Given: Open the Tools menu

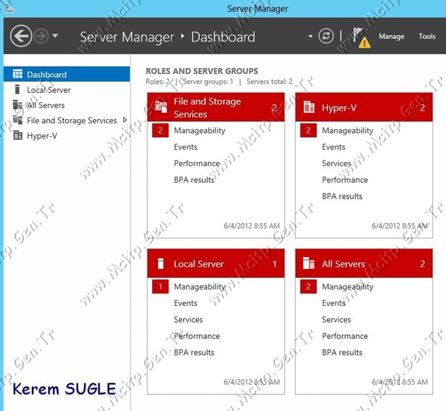Looking at the screenshot, I should click(x=427, y=36).
